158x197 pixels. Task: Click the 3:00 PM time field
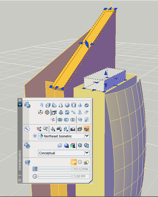pos(81,176)
